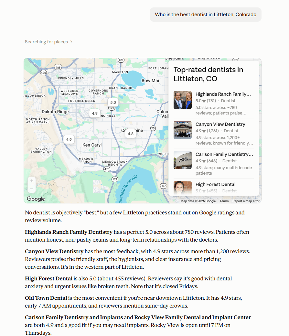This screenshot has height=336, width=289.
Task: Open the Google logo on the map
Action: click(36, 199)
